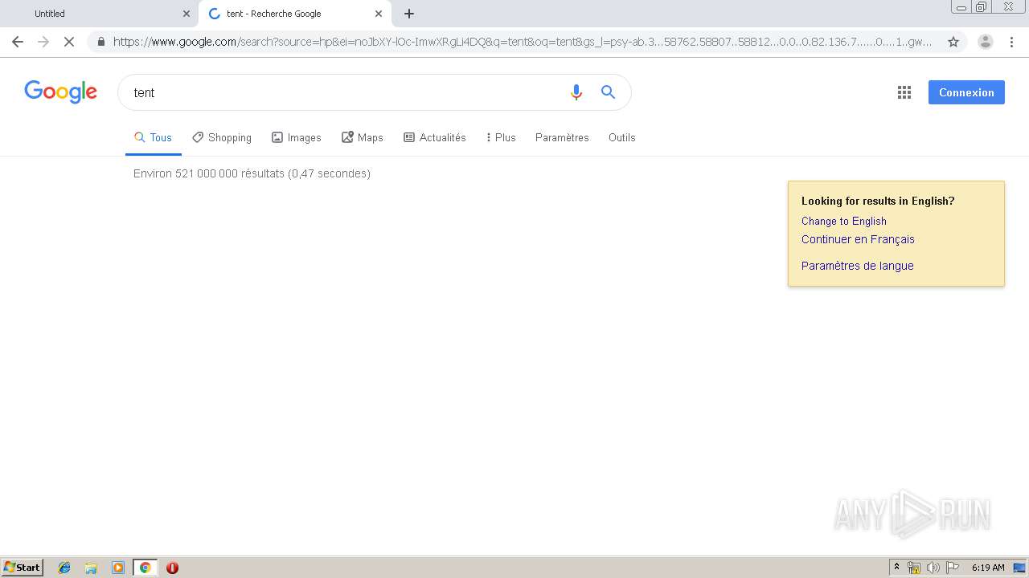The width and height of the screenshot is (1029, 578).
Task: Open a new browser tab
Action: [x=409, y=14]
